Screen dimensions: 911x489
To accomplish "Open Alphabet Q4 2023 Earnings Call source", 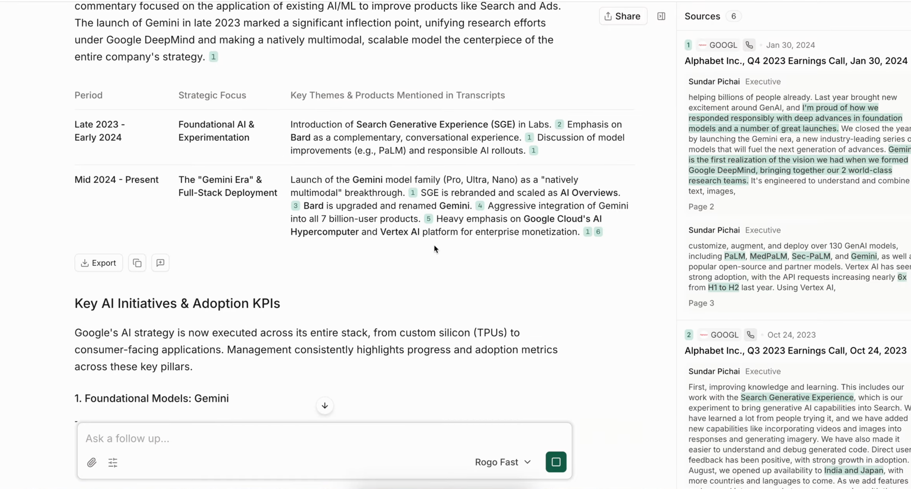I will (796, 61).
